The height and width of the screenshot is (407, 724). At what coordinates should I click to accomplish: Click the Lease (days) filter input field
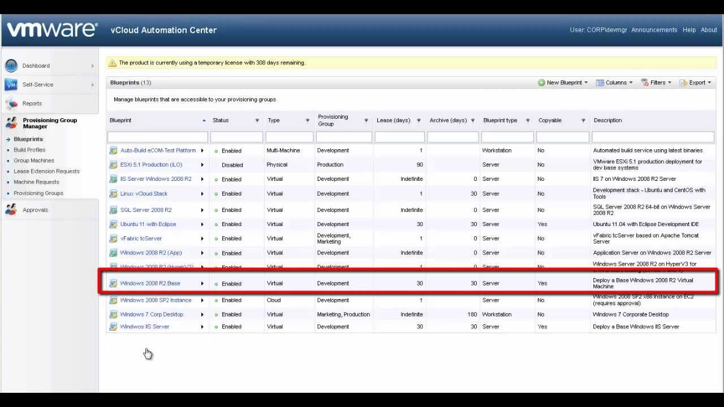click(399, 137)
